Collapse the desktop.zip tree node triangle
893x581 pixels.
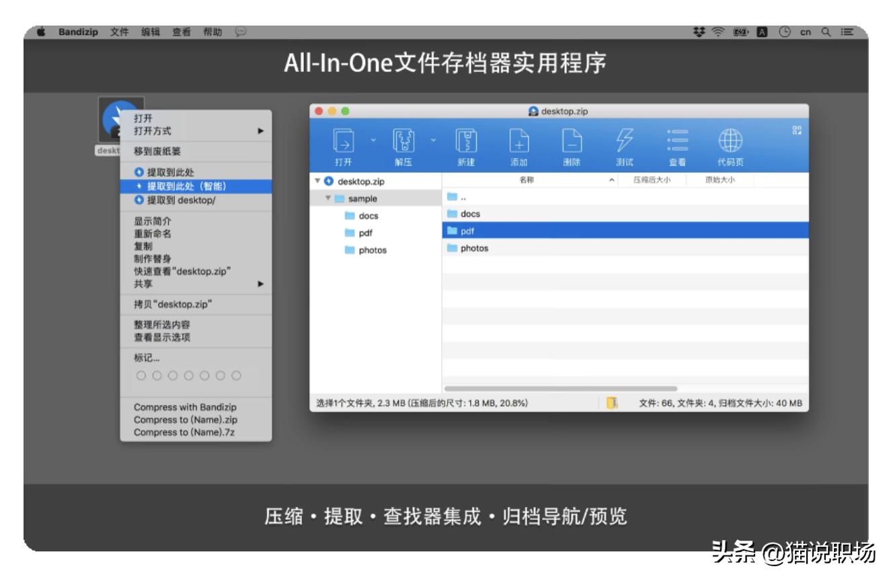(x=319, y=181)
